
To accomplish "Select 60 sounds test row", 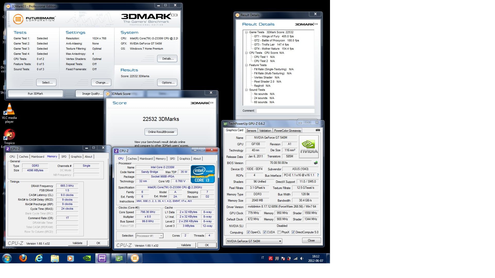I will [264, 102].
